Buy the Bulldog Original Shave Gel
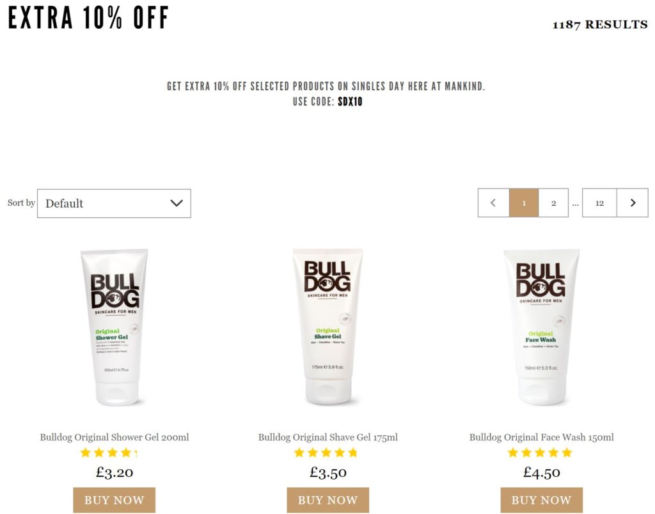Image resolution: width=655 pixels, height=514 pixels. 328,500
